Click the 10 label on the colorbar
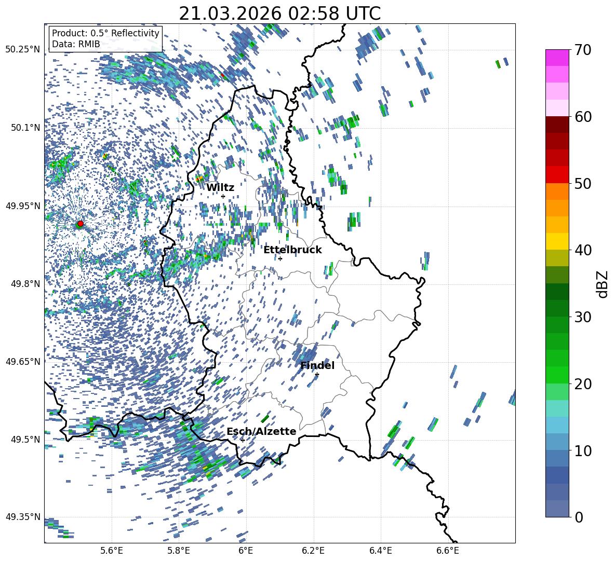This screenshot has width=615, height=561. 583,450
